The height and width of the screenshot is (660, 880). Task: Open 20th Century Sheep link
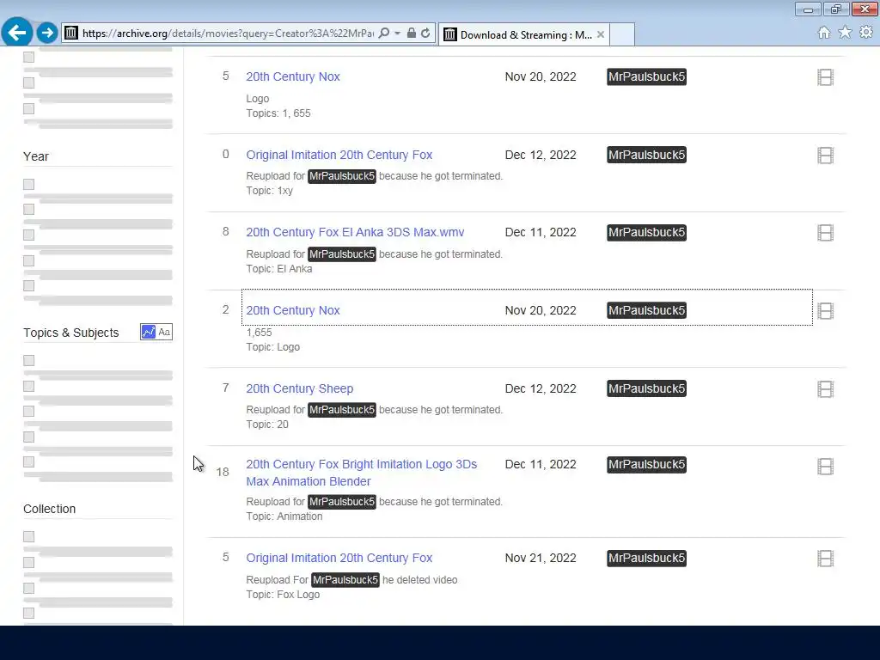pyautogui.click(x=300, y=388)
